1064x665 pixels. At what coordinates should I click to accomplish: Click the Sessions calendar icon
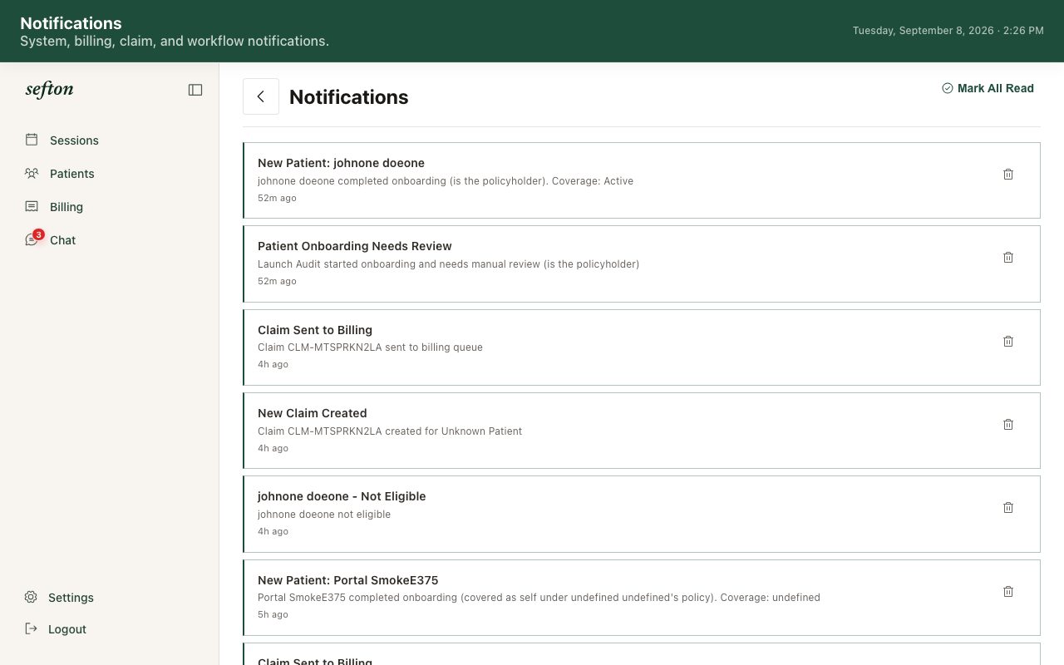click(32, 140)
